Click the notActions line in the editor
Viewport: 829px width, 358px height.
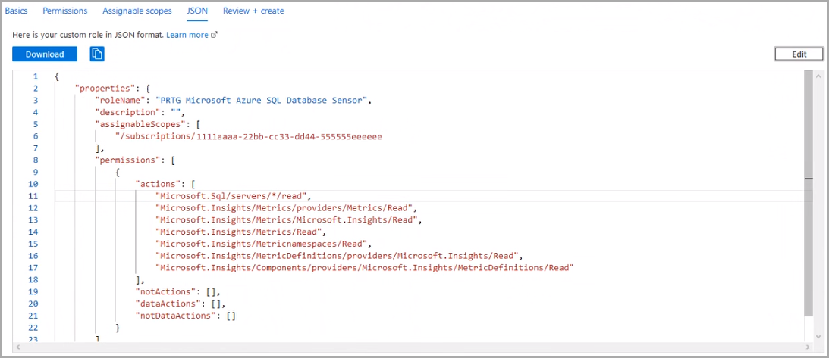177,291
